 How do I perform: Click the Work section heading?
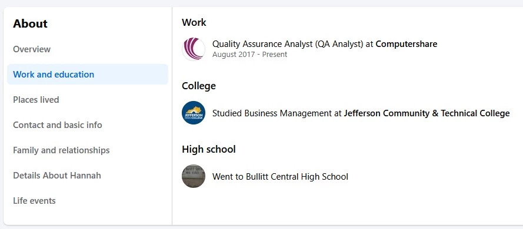[194, 23]
